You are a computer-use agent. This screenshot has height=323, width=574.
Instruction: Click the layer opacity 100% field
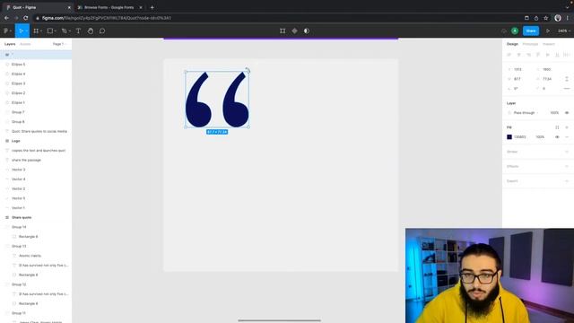point(554,113)
